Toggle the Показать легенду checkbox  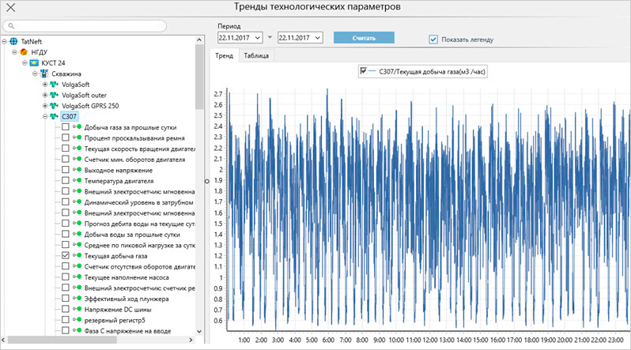pyautogui.click(x=433, y=39)
